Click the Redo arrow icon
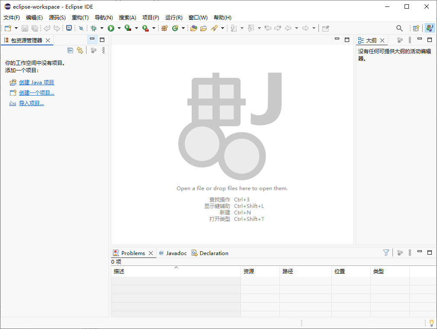The width and height of the screenshot is (437, 329). [x=57, y=28]
